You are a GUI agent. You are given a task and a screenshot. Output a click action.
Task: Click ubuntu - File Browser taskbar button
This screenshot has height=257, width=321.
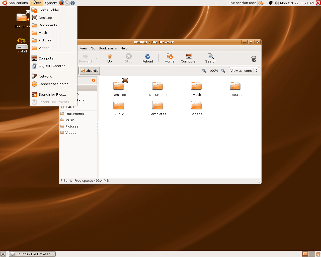[x=32, y=254]
